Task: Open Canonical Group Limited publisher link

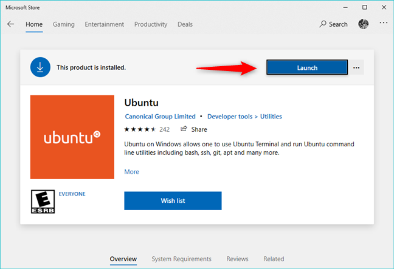Action: 160,117
